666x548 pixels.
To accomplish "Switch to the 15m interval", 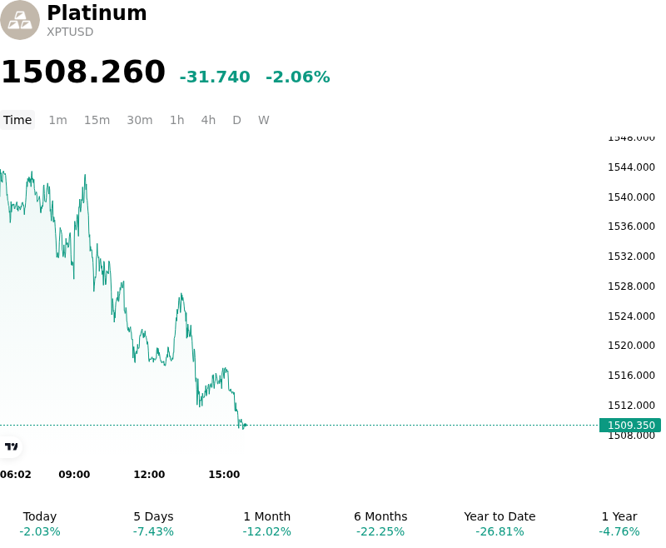I will 97,120.
